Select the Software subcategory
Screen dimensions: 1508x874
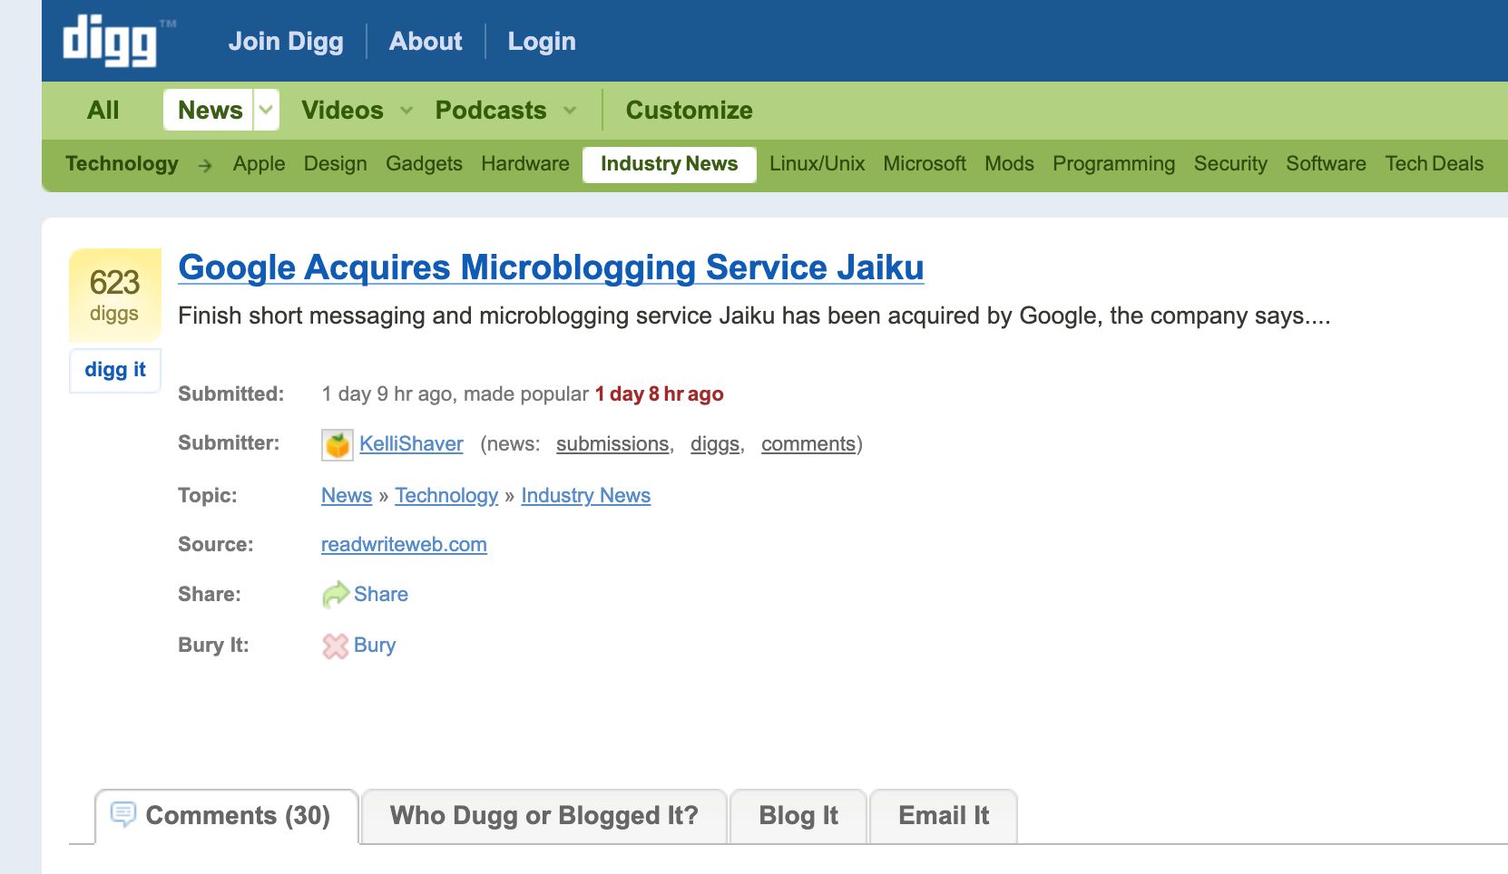pos(1326,163)
